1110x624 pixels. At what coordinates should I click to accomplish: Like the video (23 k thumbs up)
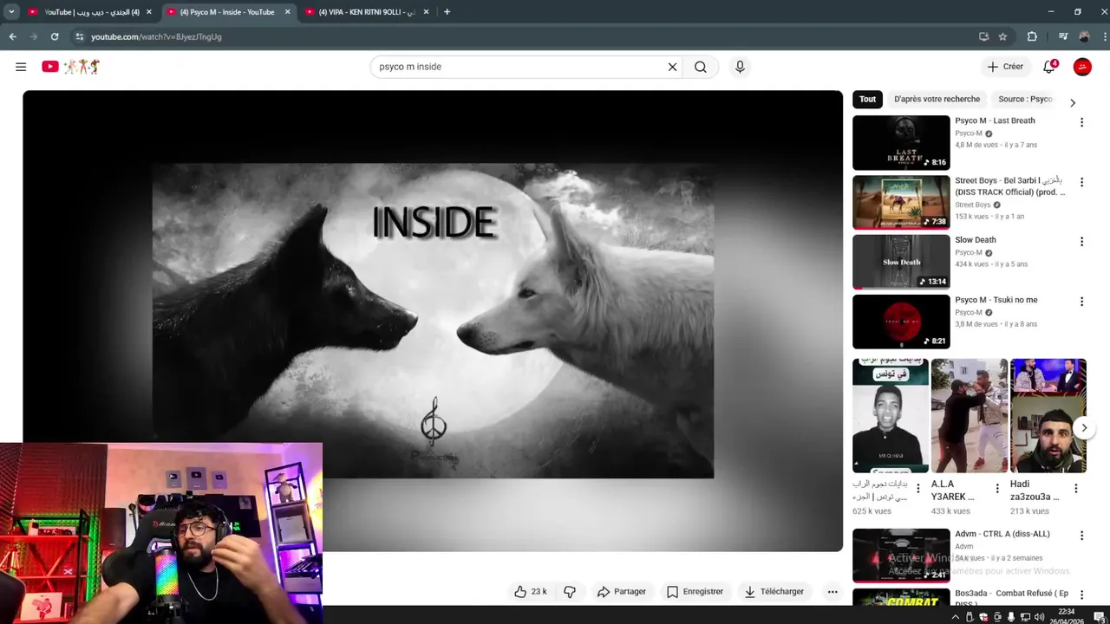point(530,592)
